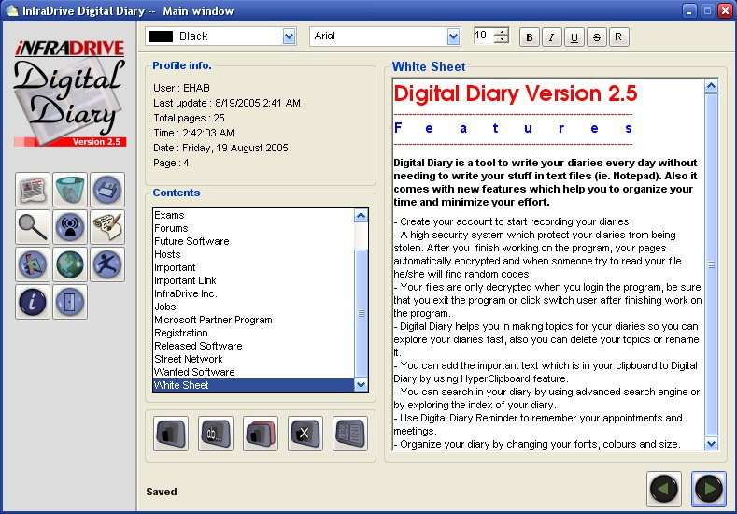This screenshot has height=514, width=737.
Task: Open the Black color dropdown
Action: [290, 36]
